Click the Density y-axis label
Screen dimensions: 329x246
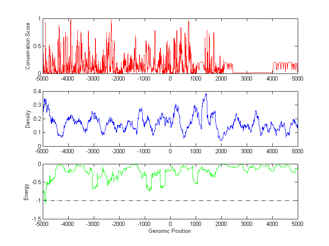(28, 119)
